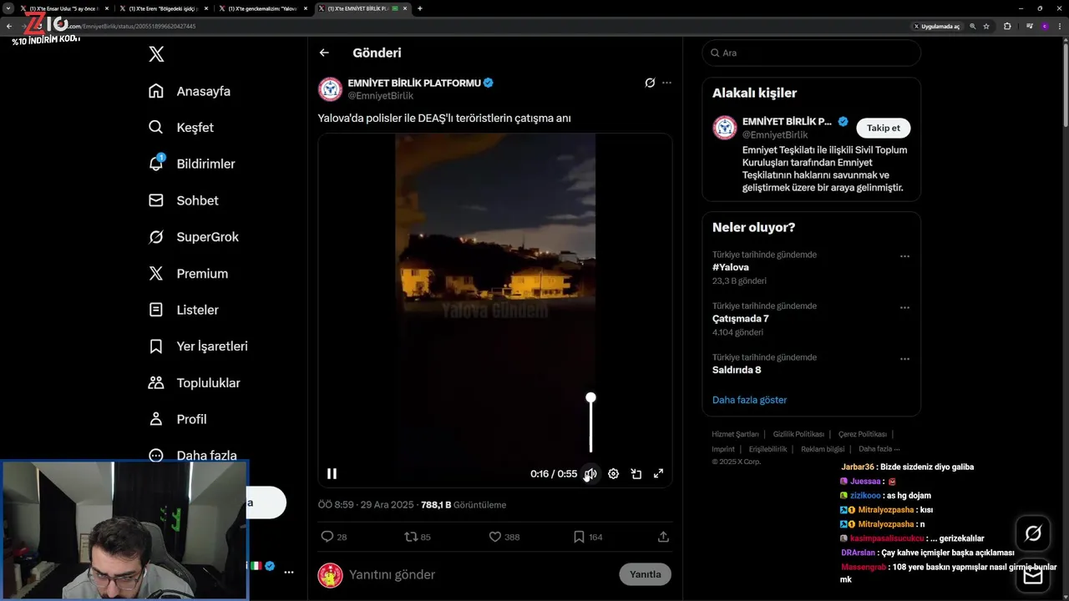Click Daha fazla göster under trends

(x=749, y=400)
